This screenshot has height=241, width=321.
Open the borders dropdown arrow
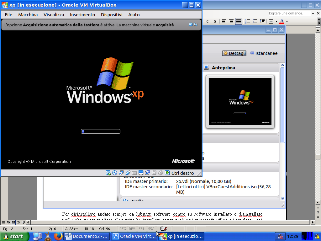(x=276, y=21)
